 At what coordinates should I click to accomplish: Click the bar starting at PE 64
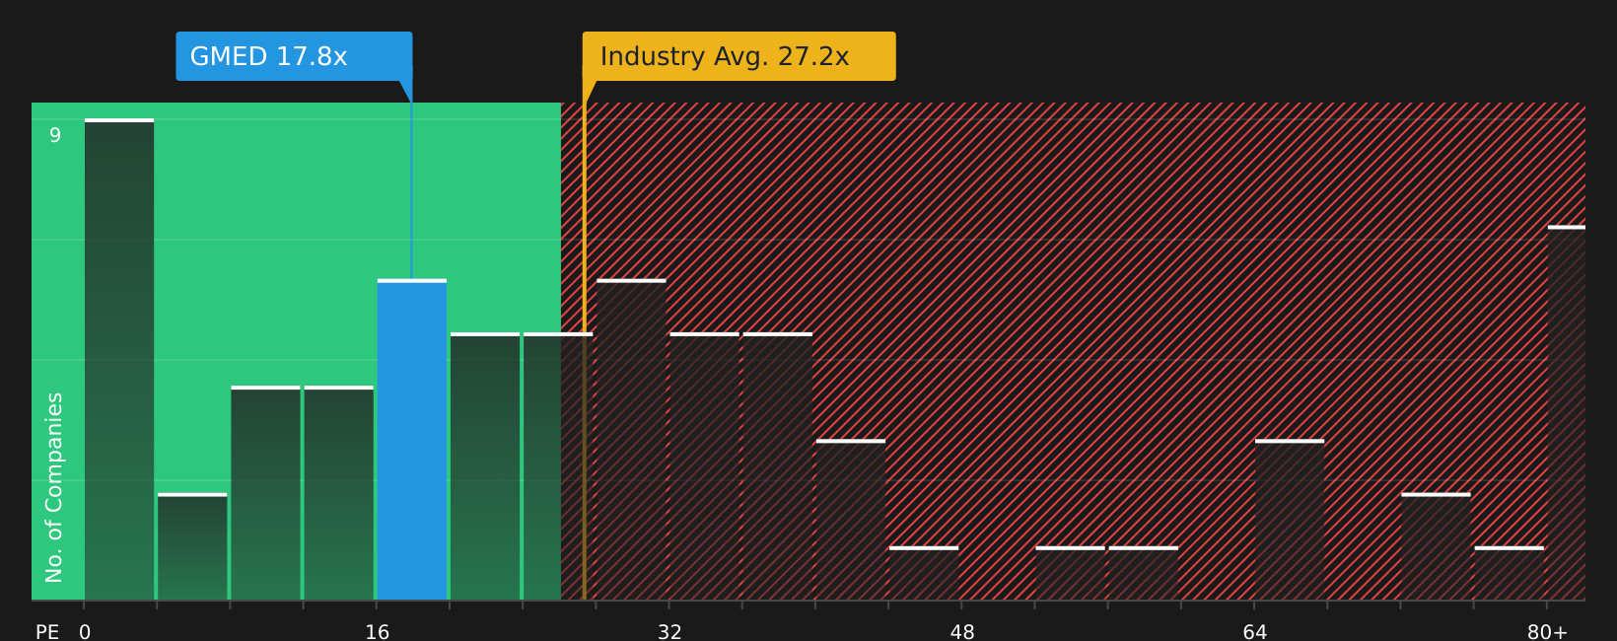coord(1290,520)
